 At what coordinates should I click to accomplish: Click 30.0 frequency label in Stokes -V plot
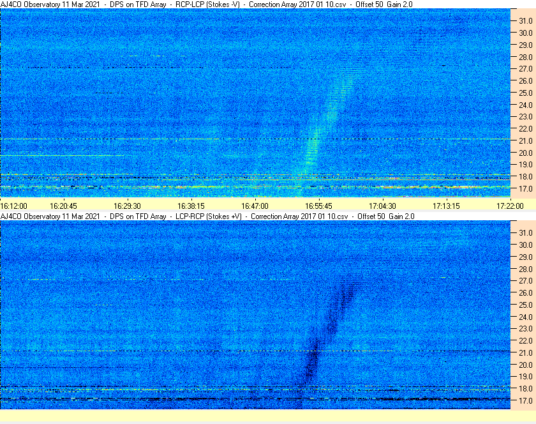(526, 33)
